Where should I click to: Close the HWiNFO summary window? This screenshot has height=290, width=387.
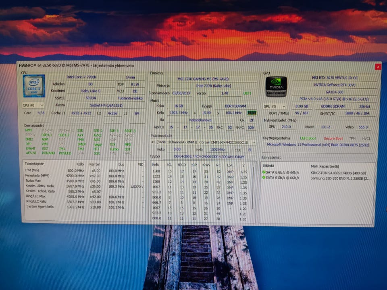pyautogui.click(x=377, y=66)
